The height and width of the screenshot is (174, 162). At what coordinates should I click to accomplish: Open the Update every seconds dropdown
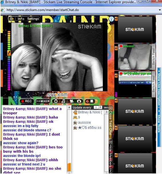click(x=101, y=107)
